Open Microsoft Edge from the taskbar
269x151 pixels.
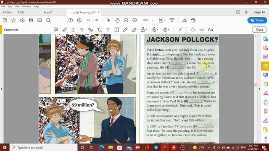point(101,147)
